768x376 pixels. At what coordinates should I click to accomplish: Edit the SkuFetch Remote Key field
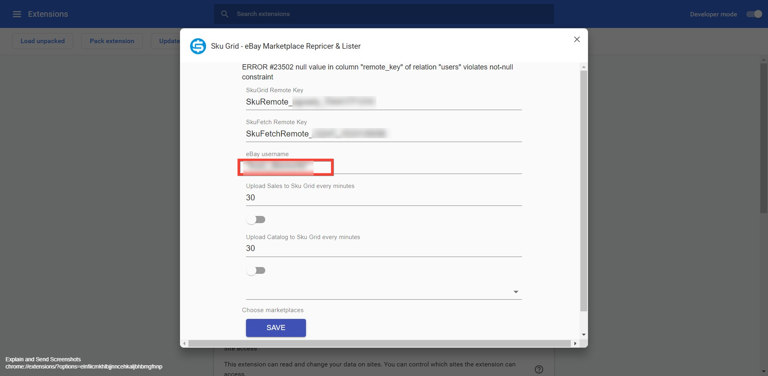(384, 134)
